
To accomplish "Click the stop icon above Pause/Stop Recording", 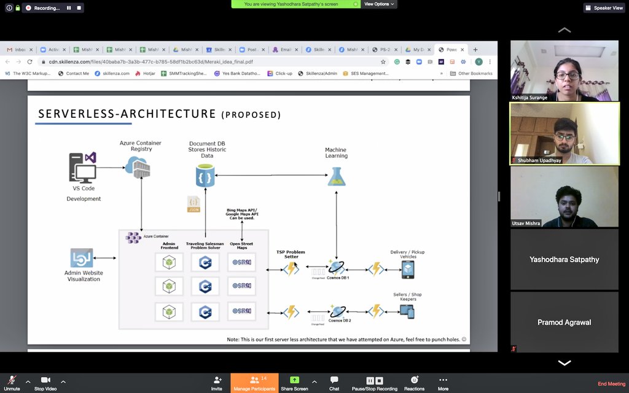I will coord(379,381).
